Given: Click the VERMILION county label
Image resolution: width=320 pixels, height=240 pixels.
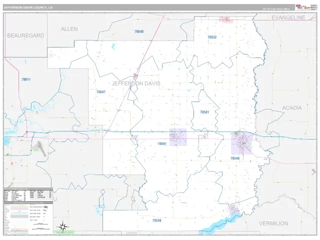Looking at the screenshot, I should tap(273, 223).
